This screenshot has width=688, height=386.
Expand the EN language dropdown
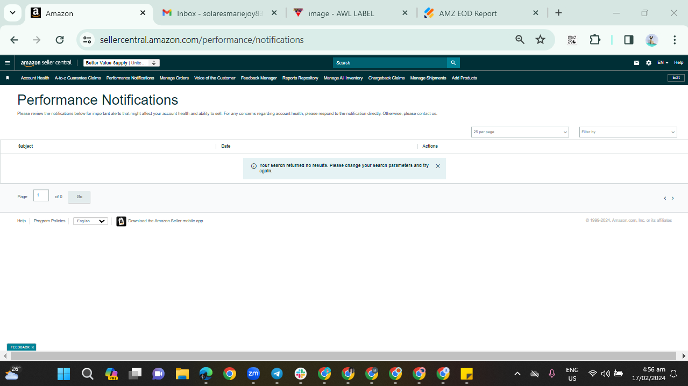[x=663, y=63]
